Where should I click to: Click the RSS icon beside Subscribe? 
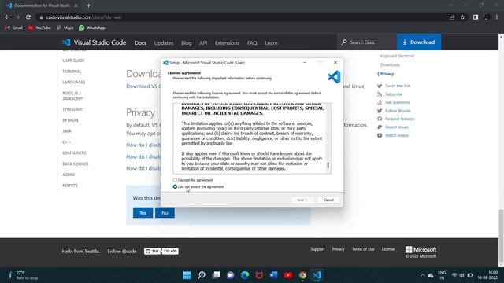[x=380, y=94]
